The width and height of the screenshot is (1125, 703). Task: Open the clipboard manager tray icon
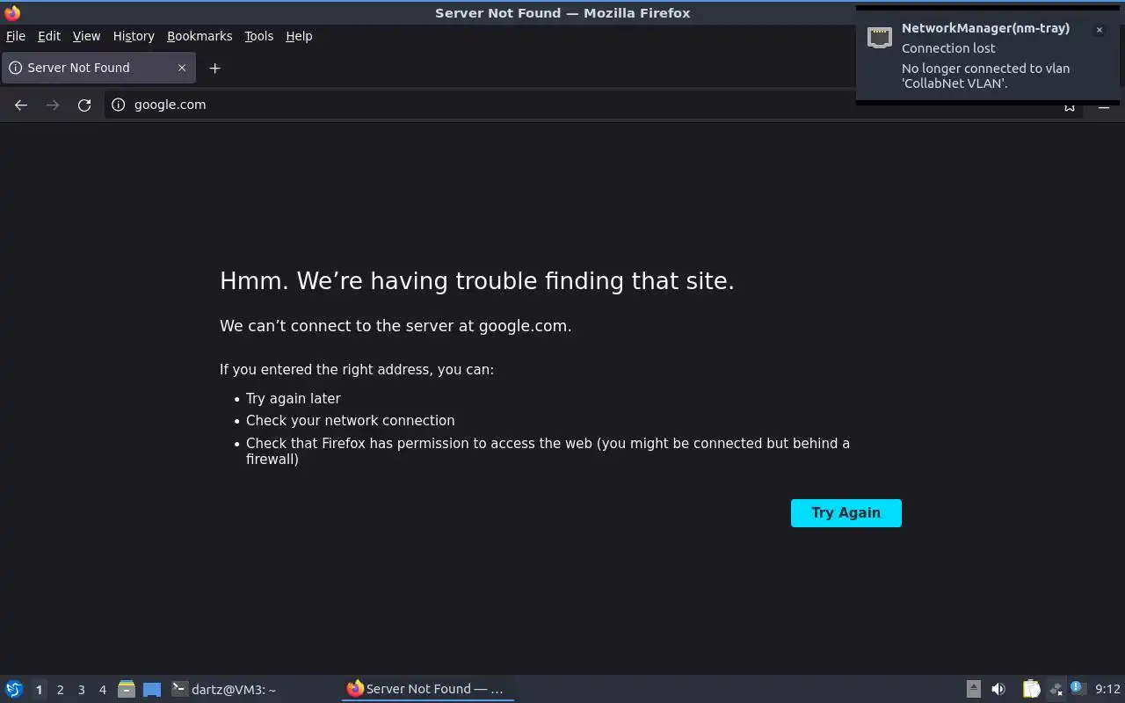(x=1032, y=689)
